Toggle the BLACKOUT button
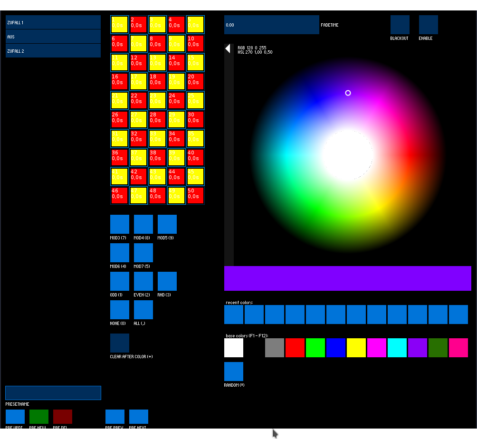This screenshot has width=477, height=439. tap(400, 25)
